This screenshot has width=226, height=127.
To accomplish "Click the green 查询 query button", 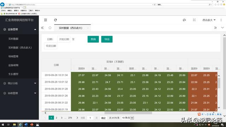I will [x=93, y=39].
